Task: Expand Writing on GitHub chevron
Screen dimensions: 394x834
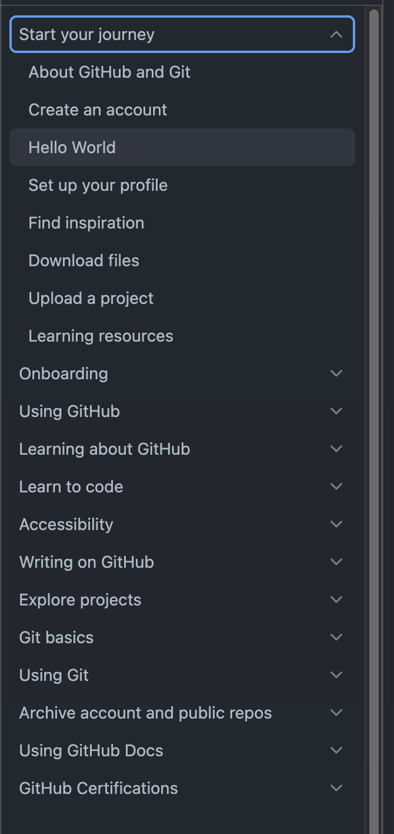Action: pyautogui.click(x=336, y=562)
